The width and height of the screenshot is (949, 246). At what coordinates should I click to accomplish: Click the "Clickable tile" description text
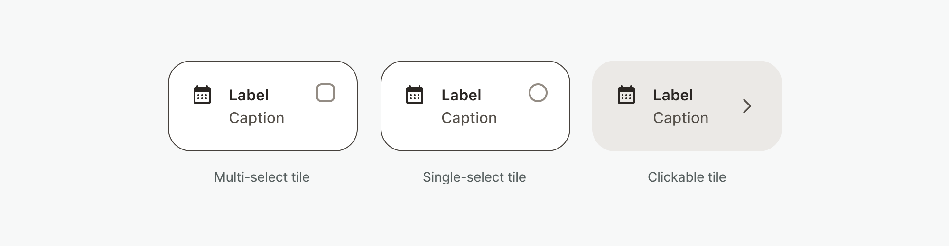click(x=687, y=177)
